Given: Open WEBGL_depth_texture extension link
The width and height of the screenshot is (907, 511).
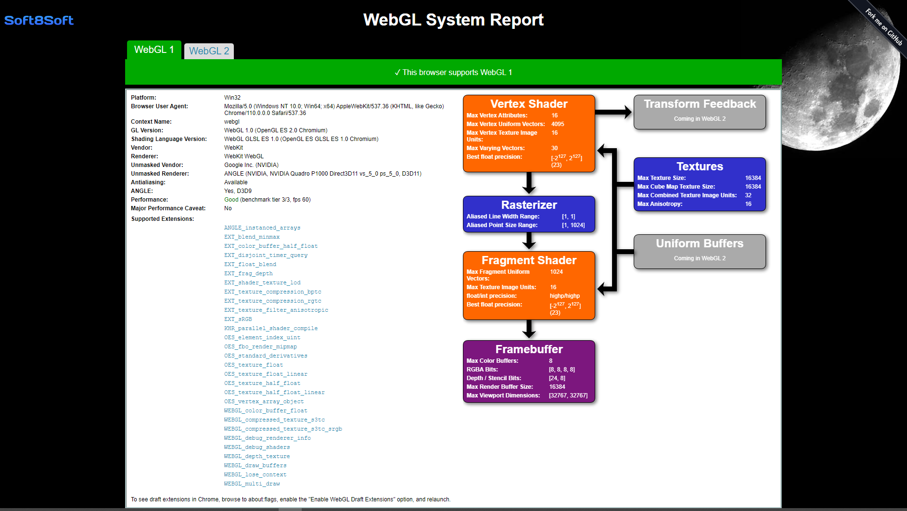Looking at the screenshot, I should coord(257,456).
